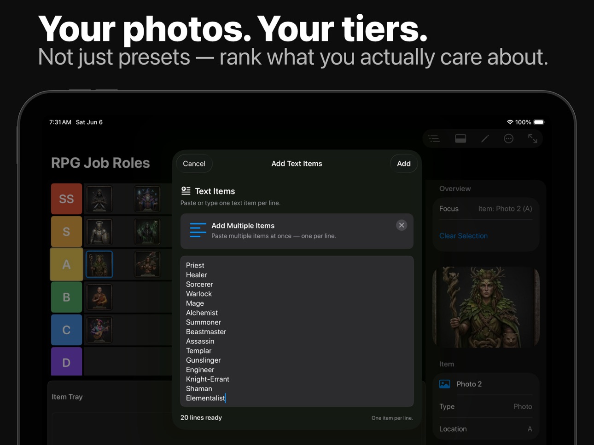Viewport: 594px width, 445px height.
Task: Select the wizard photo in SS tier
Action: [x=147, y=199]
